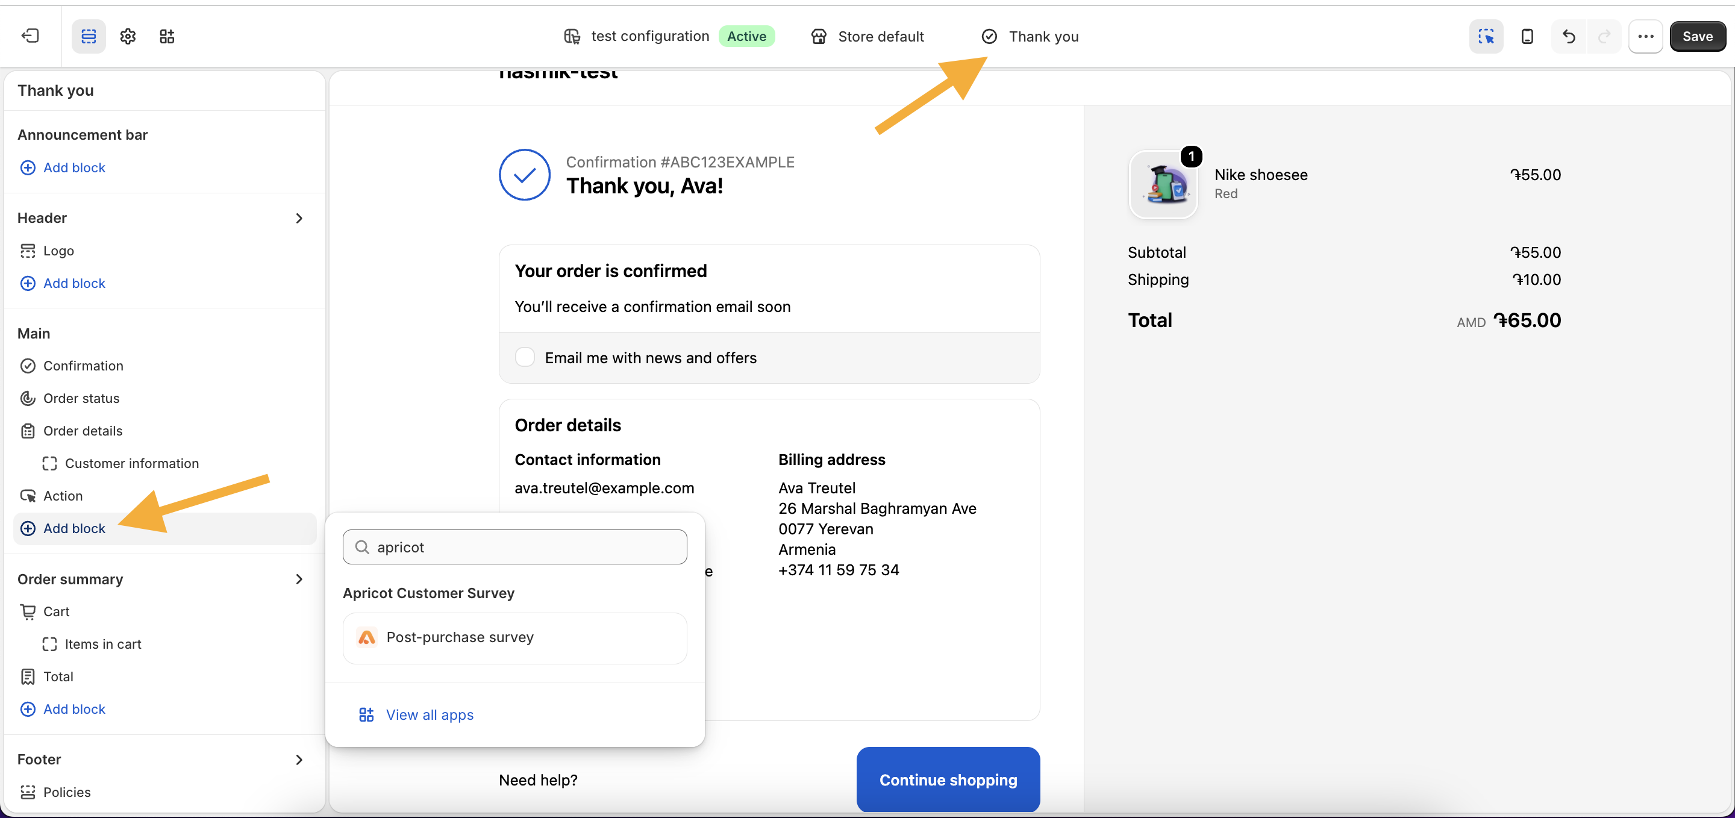Image resolution: width=1735 pixels, height=818 pixels.
Task: Select the Cart block
Action: click(x=45, y=612)
